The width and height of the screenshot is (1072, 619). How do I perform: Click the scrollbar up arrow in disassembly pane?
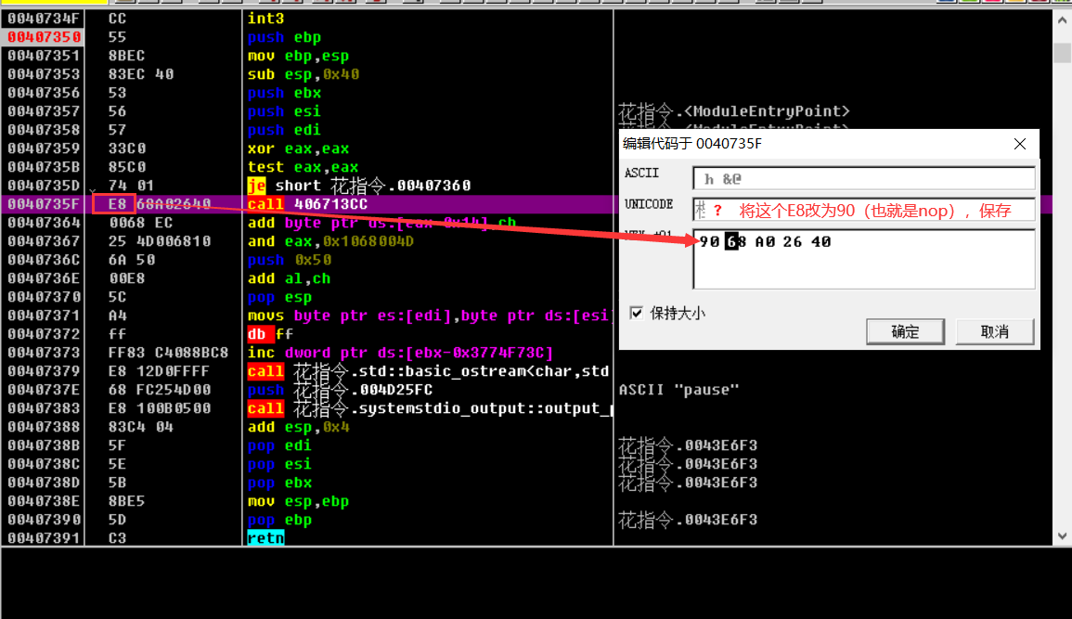tap(1062, 19)
